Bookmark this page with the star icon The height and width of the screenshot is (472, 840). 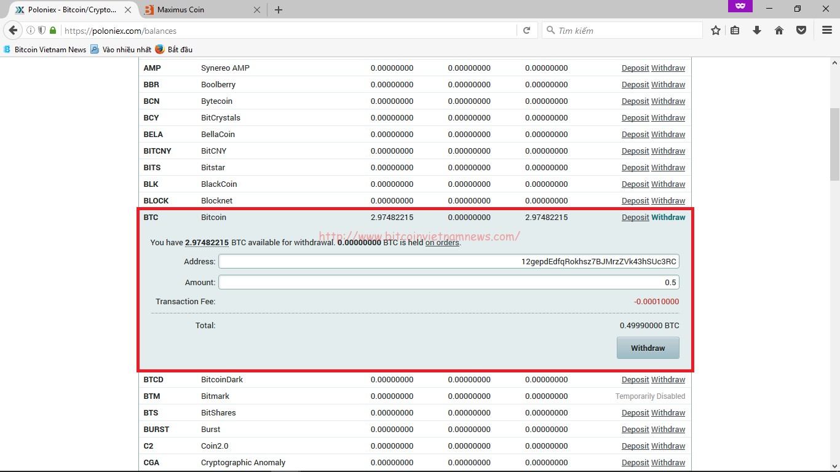tap(716, 30)
